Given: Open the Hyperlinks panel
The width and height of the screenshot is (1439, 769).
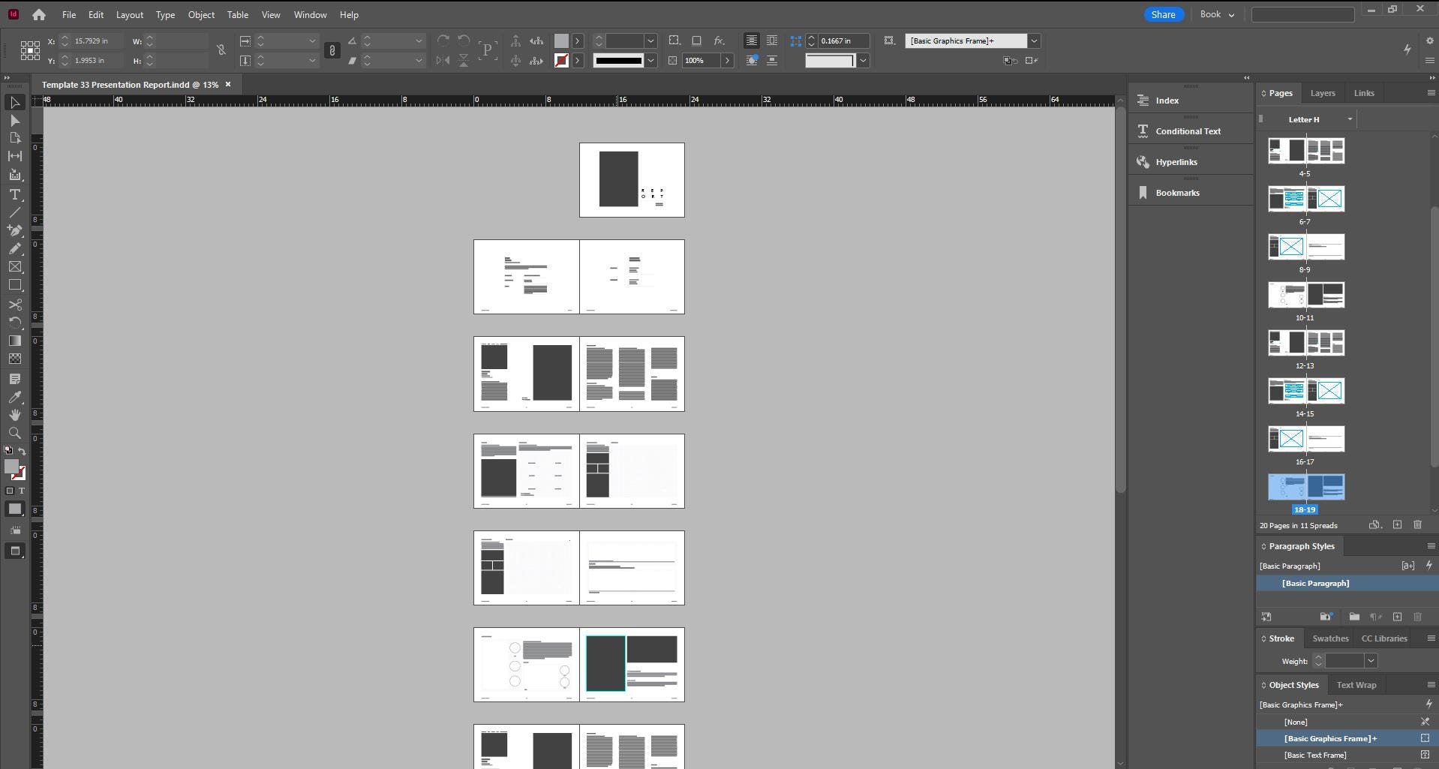Looking at the screenshot, I should point(1176,162).
